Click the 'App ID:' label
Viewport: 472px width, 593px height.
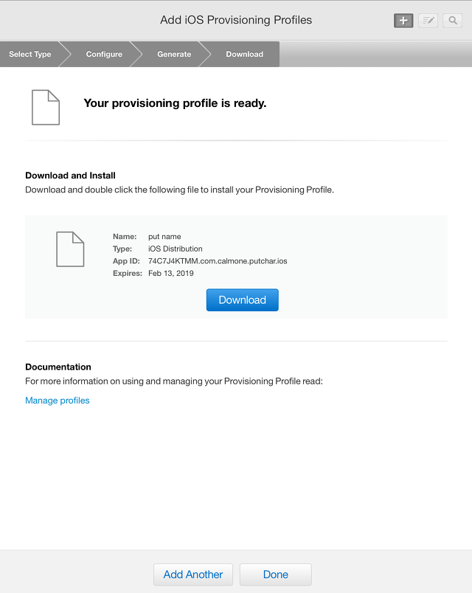[126, 261]
